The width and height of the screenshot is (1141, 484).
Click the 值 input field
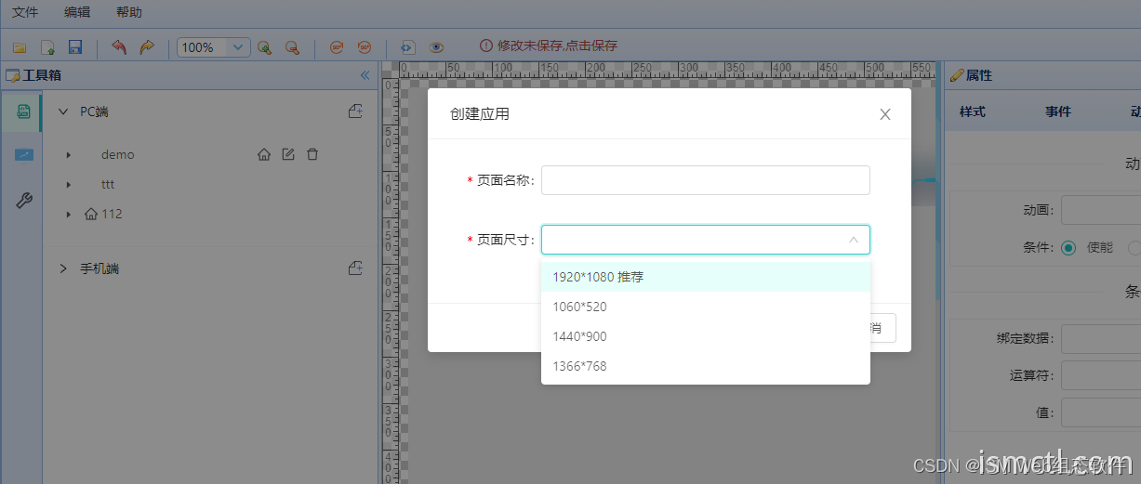click(x=1101, y=412)
